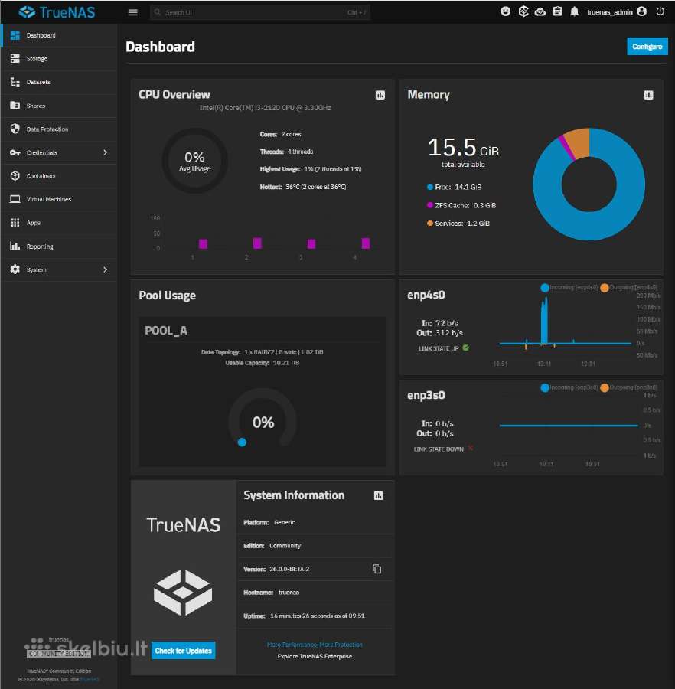675x689 pixels.
Task: Click the Outgoing [enp4s0] legend marker
Action: point(605,288)
